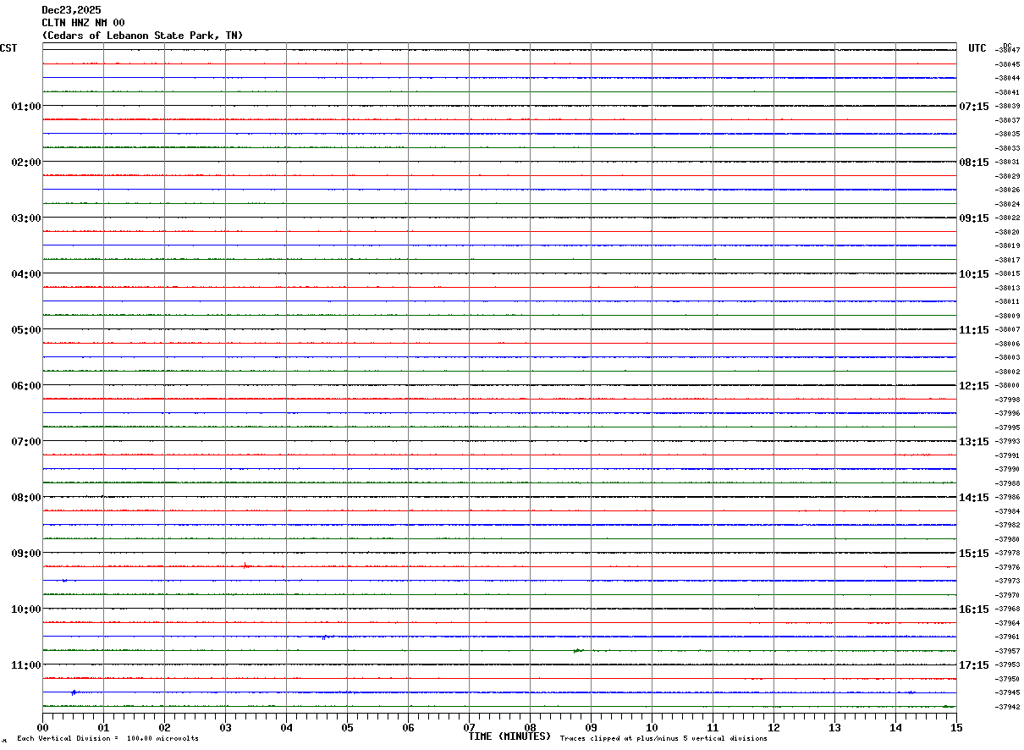Click the green spike near minute 09 on the 10:45 trace
This screenshot has width=1024, height=750.
(x=576, y=650)
